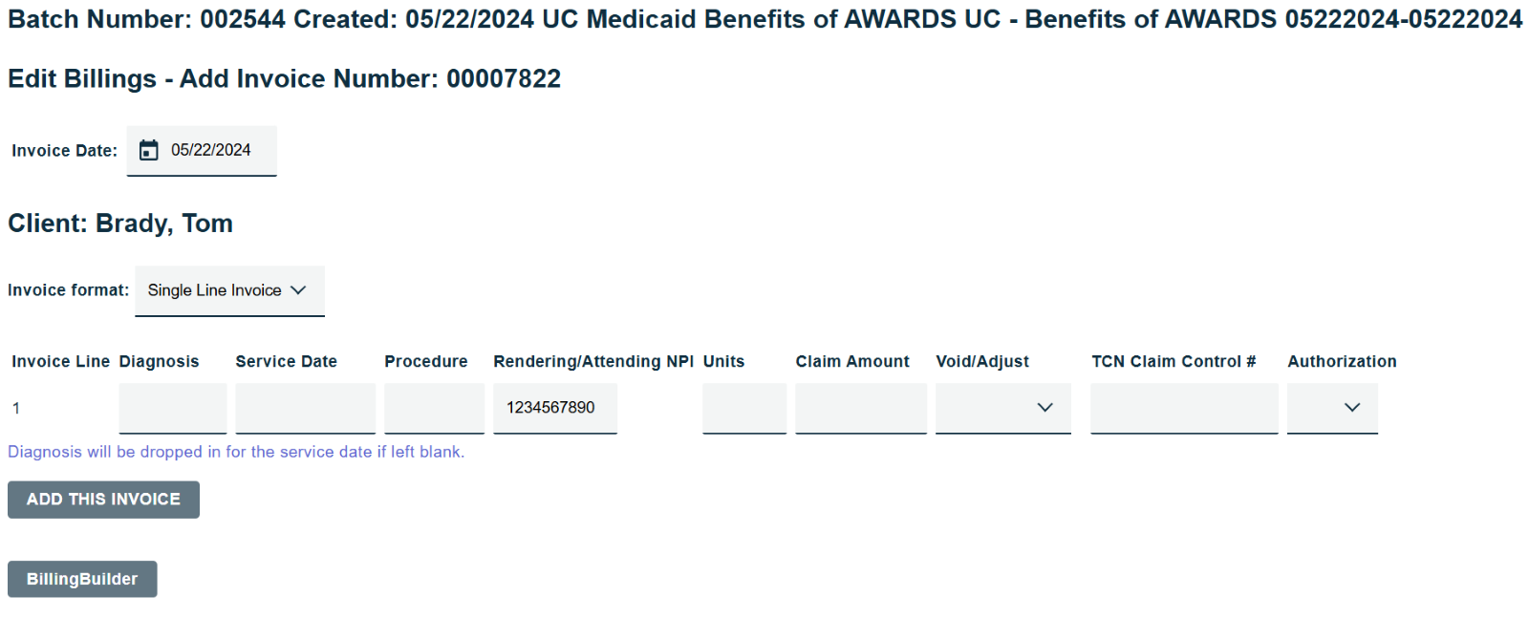
Task: Click the NPI field containing 1234567890
Action: point(554,408)
